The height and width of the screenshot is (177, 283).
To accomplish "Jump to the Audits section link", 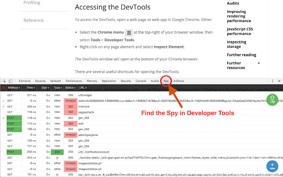I will coord(233,3).
